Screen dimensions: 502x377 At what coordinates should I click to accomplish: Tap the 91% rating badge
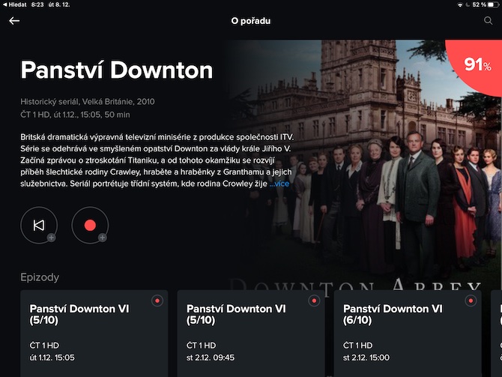click(477, 65)
